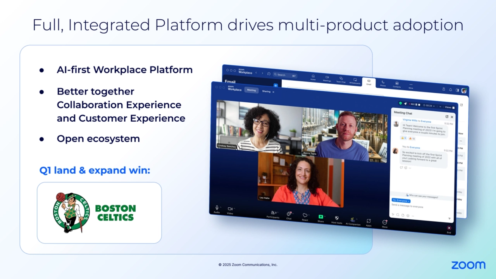Toggle the side panel icon beside bell
This screenshot has height=279, width=496.
click(x=457, y=90)
